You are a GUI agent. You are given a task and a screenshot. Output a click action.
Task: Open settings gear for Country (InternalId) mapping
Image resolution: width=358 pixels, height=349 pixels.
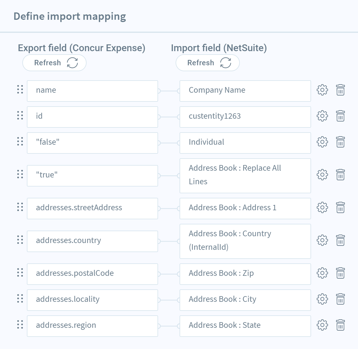pyautogui.click(x=322, y=240)
